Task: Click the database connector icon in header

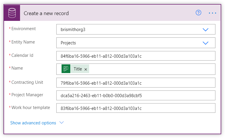Action: pos(12,13)
